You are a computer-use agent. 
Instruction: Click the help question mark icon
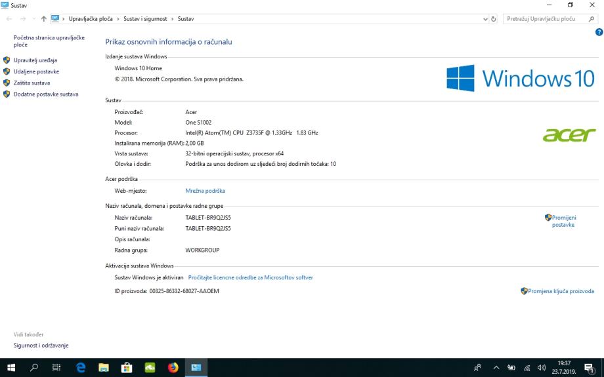point(599,32)
